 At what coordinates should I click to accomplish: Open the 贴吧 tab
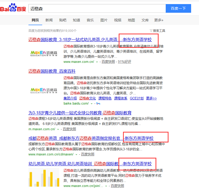coord(63,20)
